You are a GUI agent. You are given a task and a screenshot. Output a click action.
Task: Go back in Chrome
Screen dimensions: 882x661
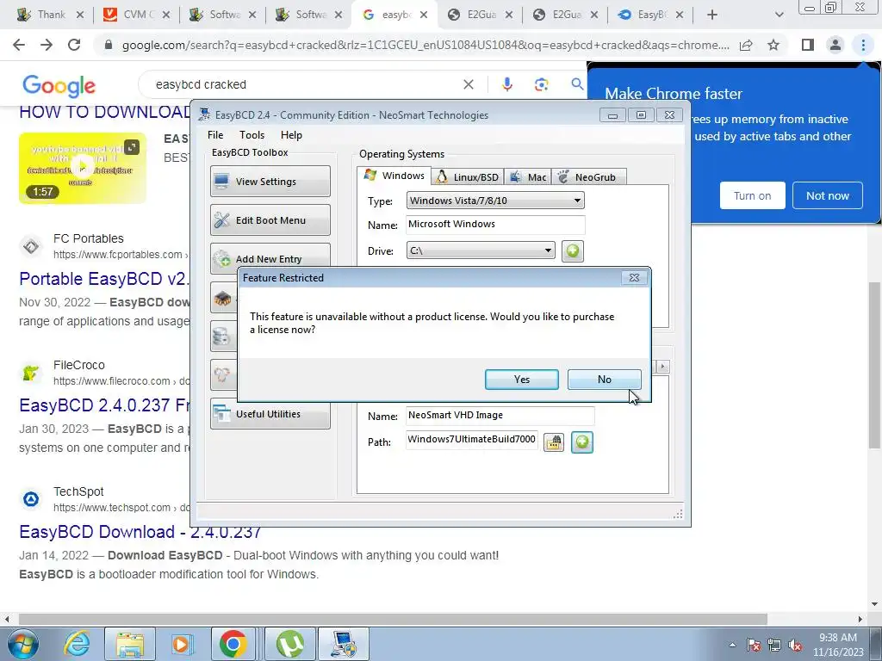pos(19,45)
